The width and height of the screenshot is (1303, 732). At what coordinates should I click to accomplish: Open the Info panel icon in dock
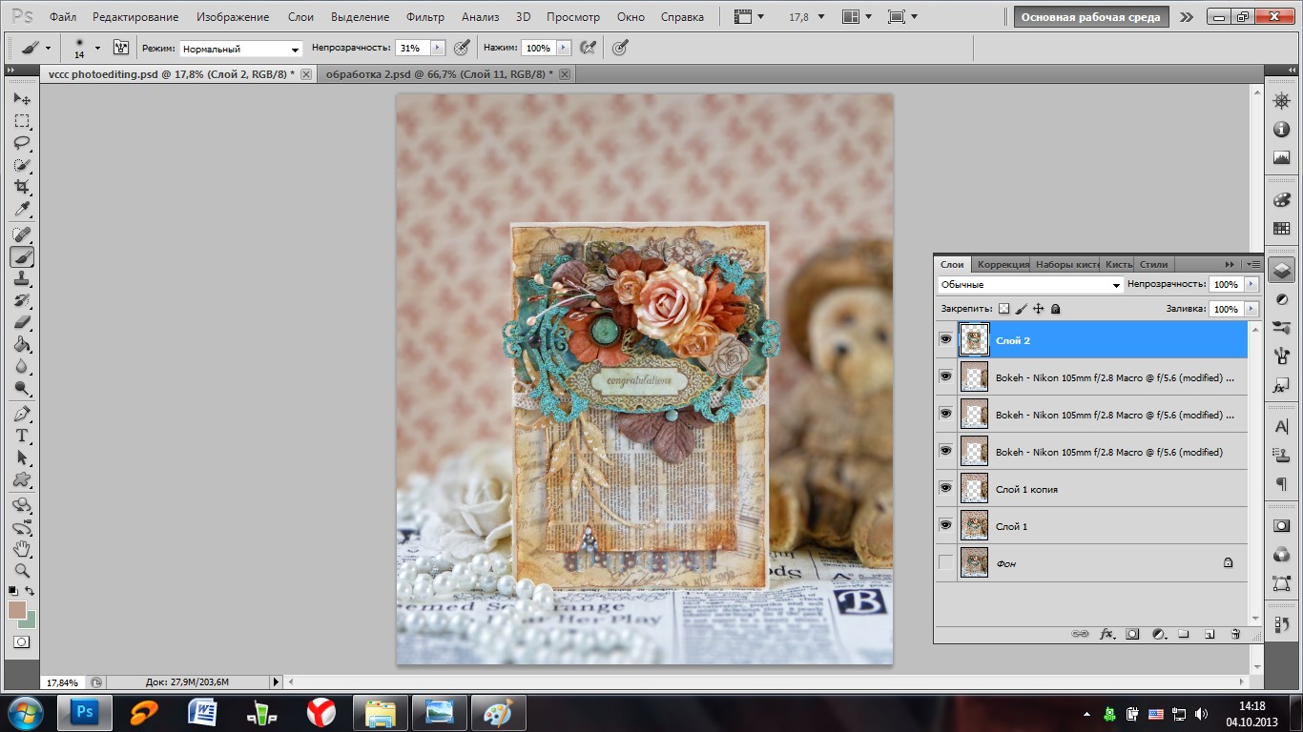pos(1281,130)
